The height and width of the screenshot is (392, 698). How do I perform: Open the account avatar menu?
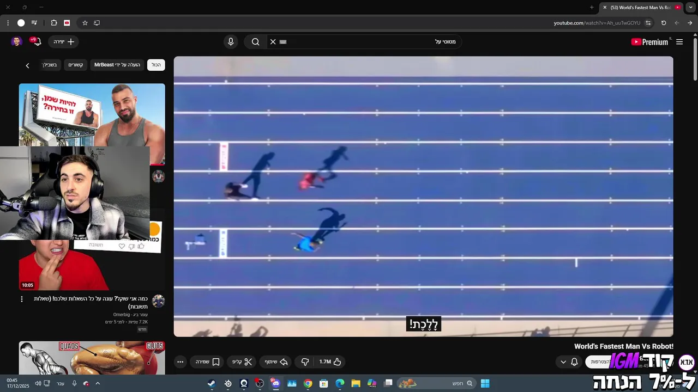coord(16,42)
